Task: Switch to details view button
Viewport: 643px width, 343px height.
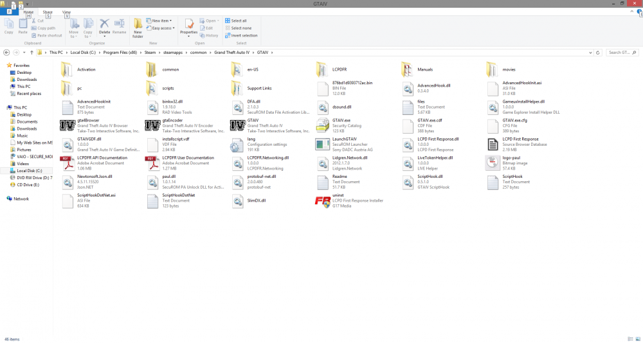Action: [x=630, y=339]
